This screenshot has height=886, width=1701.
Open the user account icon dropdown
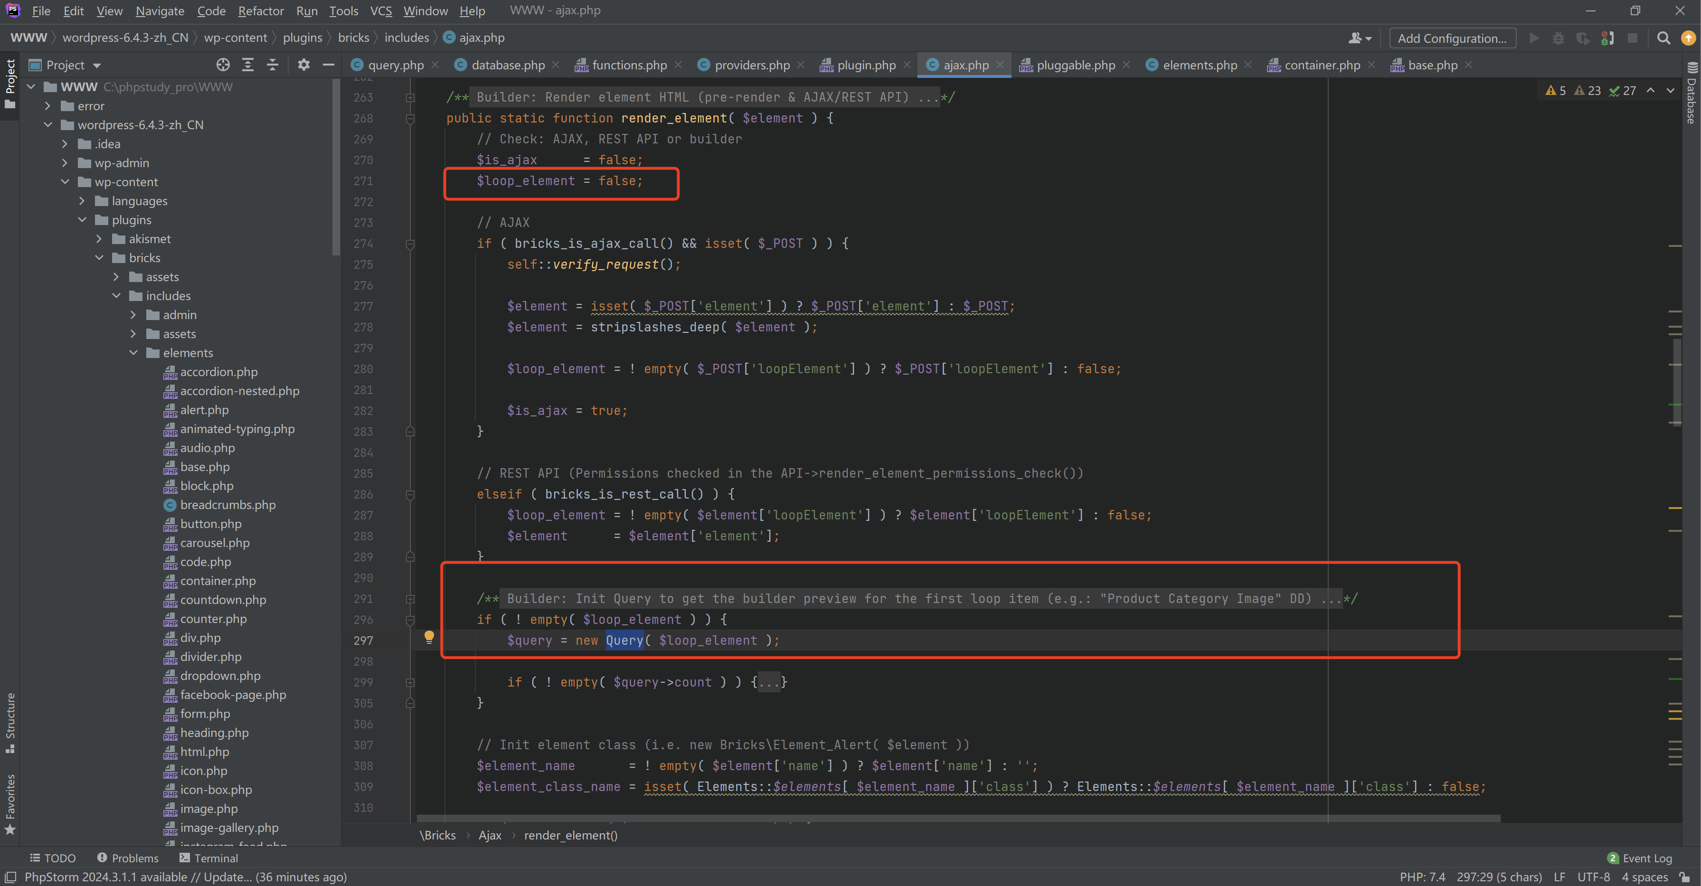1360,38
